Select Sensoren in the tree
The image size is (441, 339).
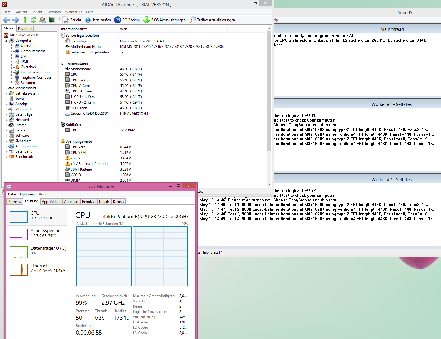click(x=28, y=83)
